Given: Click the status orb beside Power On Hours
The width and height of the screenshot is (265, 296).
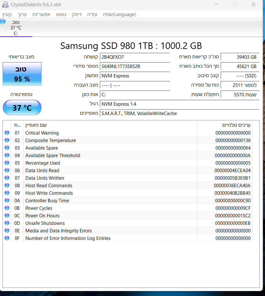Looking at the screenshot, I should pos(7,215).
